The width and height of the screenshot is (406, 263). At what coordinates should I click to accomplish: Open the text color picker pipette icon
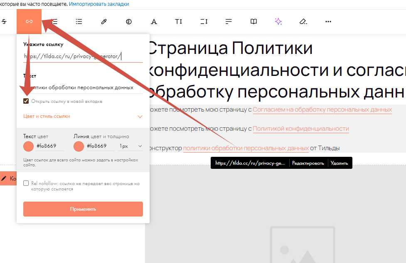[x=104, y=22]
